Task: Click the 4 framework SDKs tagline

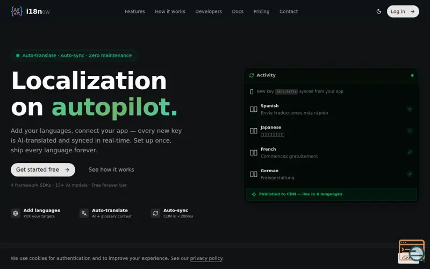Action: [x=69, y=185]
